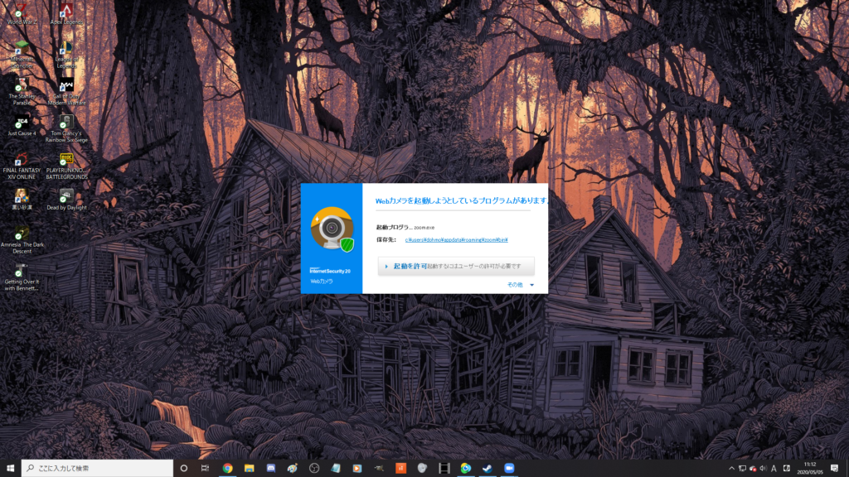849x477 pixels.
Task: Open Google Chrome from the taskbar
Action: tap(227, 469)
